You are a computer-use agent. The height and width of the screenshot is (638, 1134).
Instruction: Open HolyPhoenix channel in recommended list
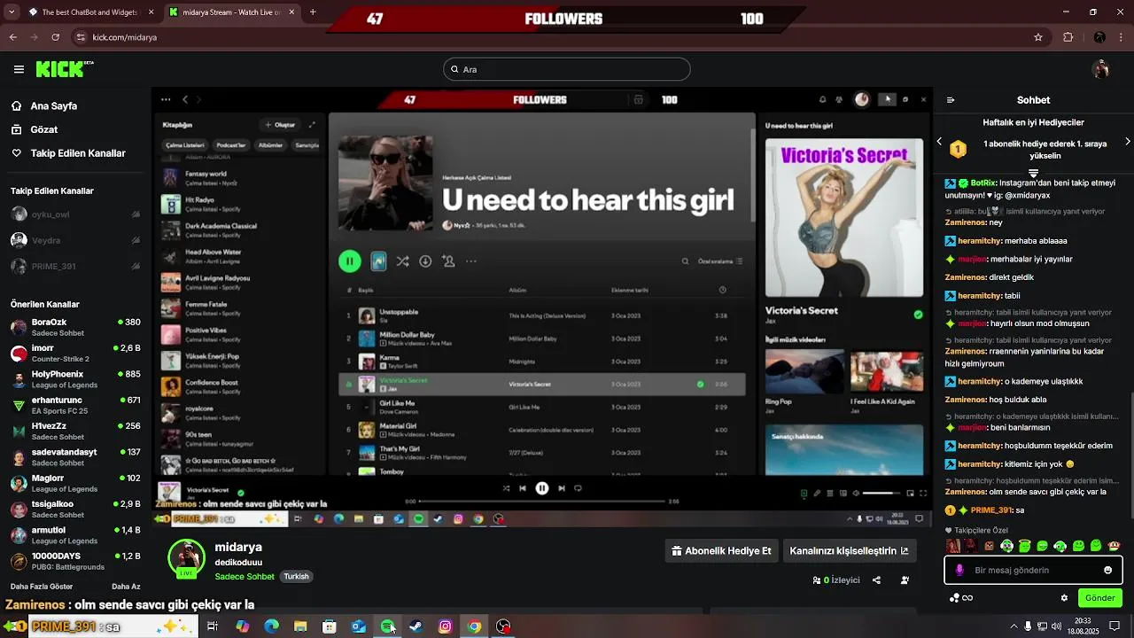point(75,379)
